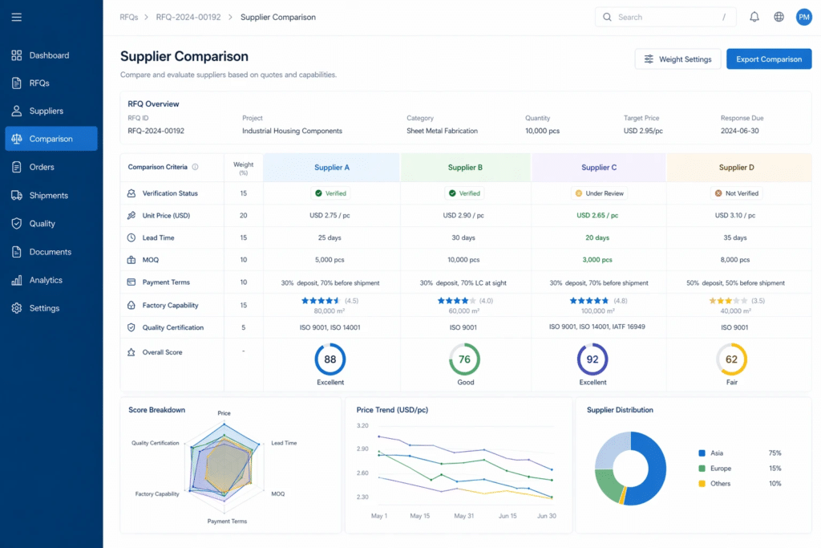Viewport: 821px width, 548px height.
Task: Navigate to RFQs breadcrumb link
Action: click(x=129, y=18)
